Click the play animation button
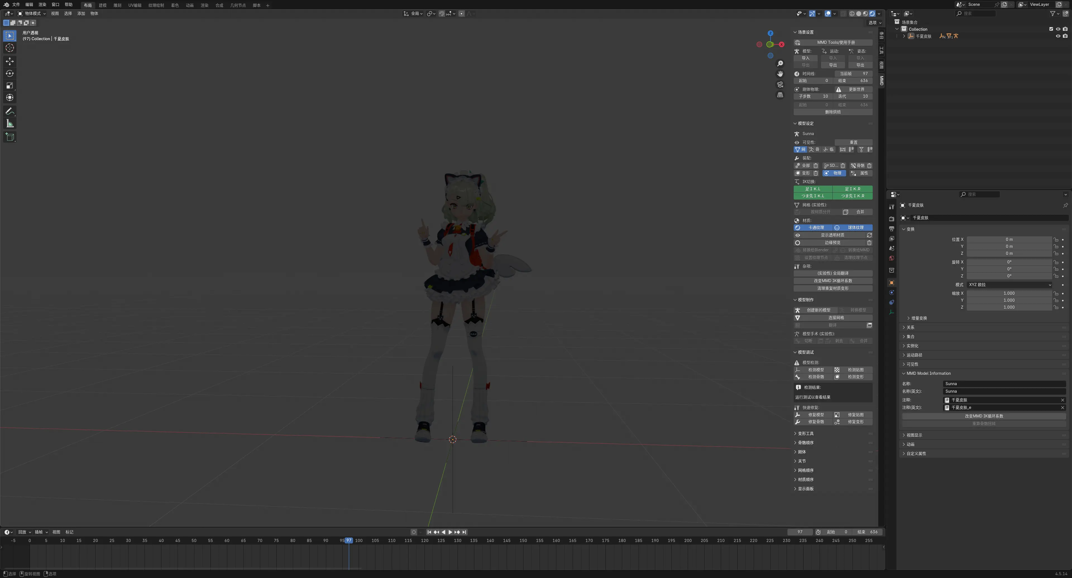 450,532
